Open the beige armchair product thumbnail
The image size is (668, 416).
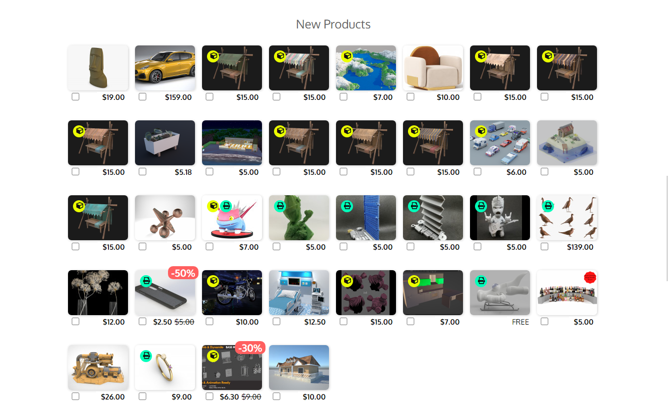(433, 68)
